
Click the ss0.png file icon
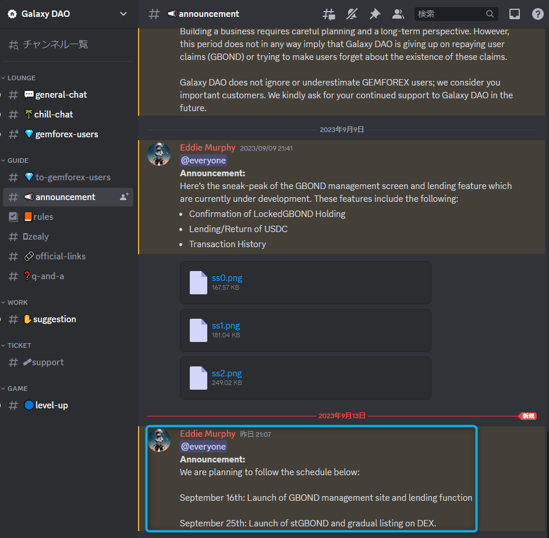point(198,282)
